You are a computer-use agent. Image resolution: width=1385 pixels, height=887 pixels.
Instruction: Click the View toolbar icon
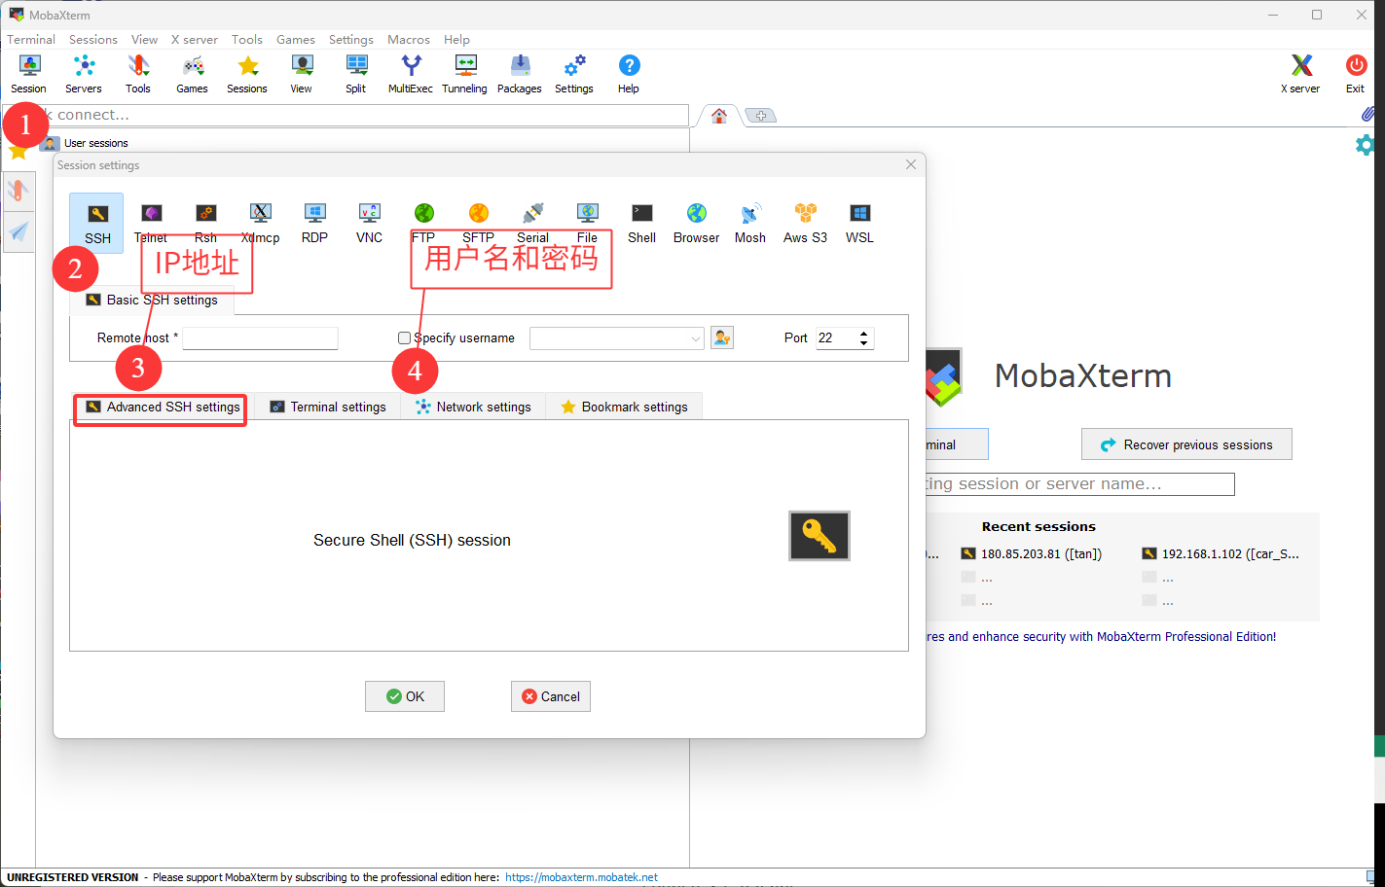[302, 74]
